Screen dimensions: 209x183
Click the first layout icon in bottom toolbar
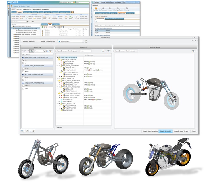[x=22, y=131]
